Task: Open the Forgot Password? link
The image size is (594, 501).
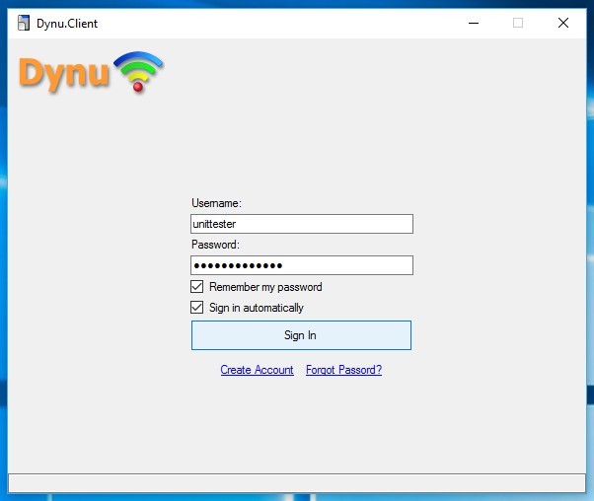Action: pos(343,370)
